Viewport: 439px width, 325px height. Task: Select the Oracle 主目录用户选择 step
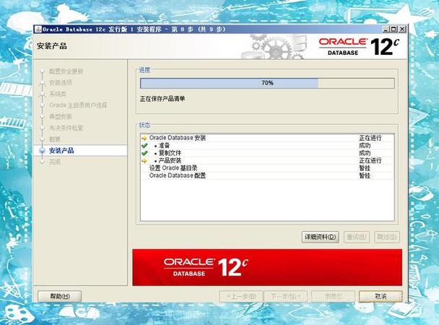pyautogui.click(x=78, y=105)
